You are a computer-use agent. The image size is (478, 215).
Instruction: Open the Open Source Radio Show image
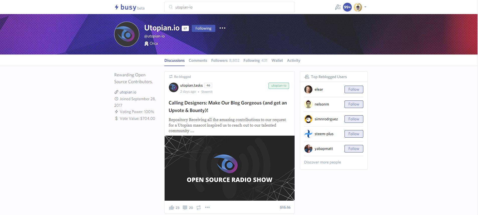pos(229,168)
